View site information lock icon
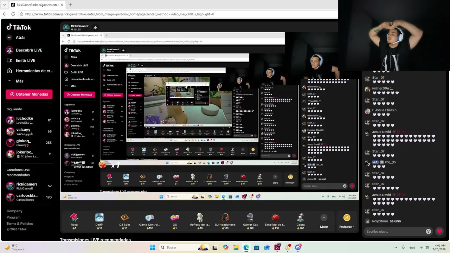Image resolution: width=450 pixels, height=253 pixels. (21, 14)
